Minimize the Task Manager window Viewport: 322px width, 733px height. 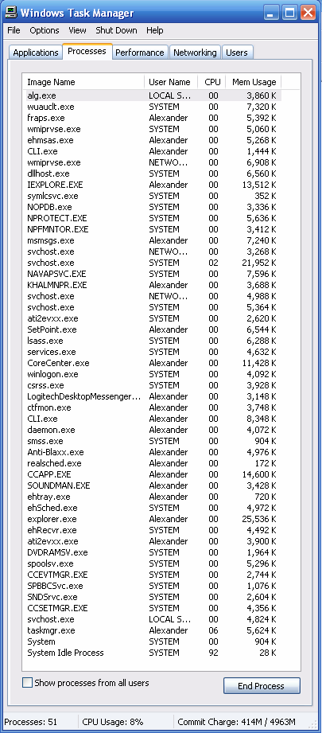(x=271, y=12)
